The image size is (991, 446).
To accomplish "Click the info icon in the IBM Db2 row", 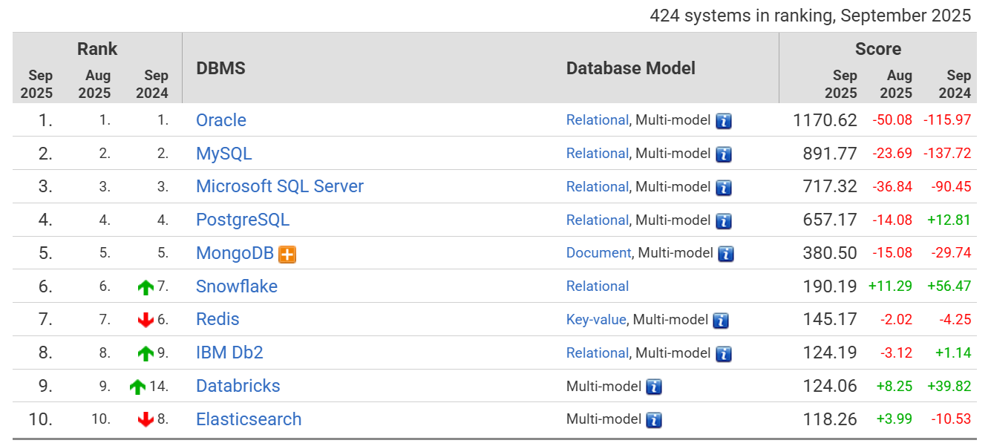I will [724, 354].
